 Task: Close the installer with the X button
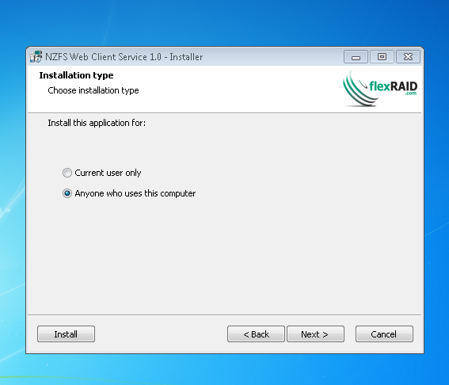408,57
